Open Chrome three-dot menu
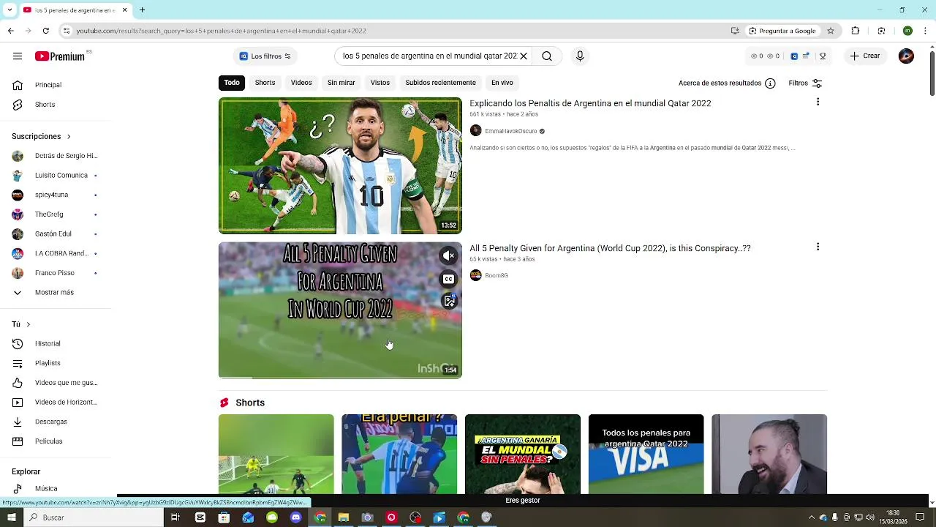Image resolution: width=936 pixels, height=527 pixels. click(x=926, y=31)
